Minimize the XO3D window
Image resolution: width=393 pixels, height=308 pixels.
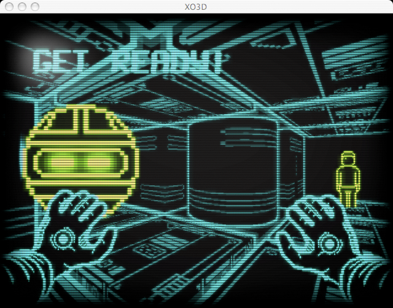(21, 6)
